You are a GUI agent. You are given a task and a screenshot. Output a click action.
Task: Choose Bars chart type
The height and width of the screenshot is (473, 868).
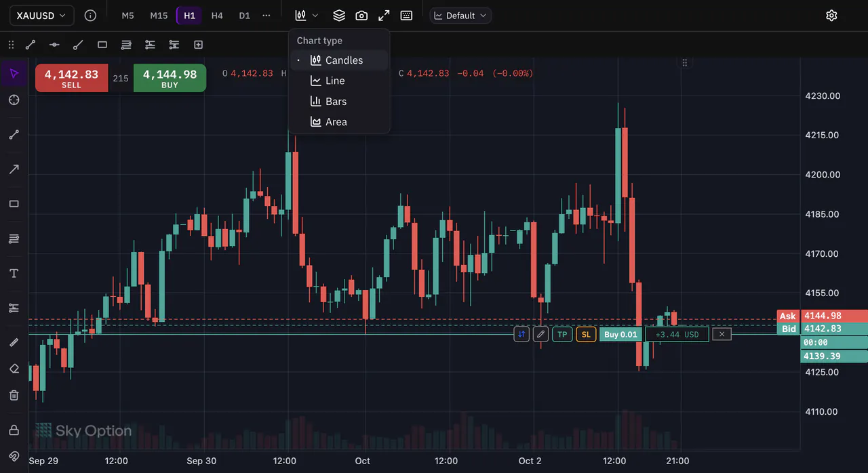coord(339,102)
